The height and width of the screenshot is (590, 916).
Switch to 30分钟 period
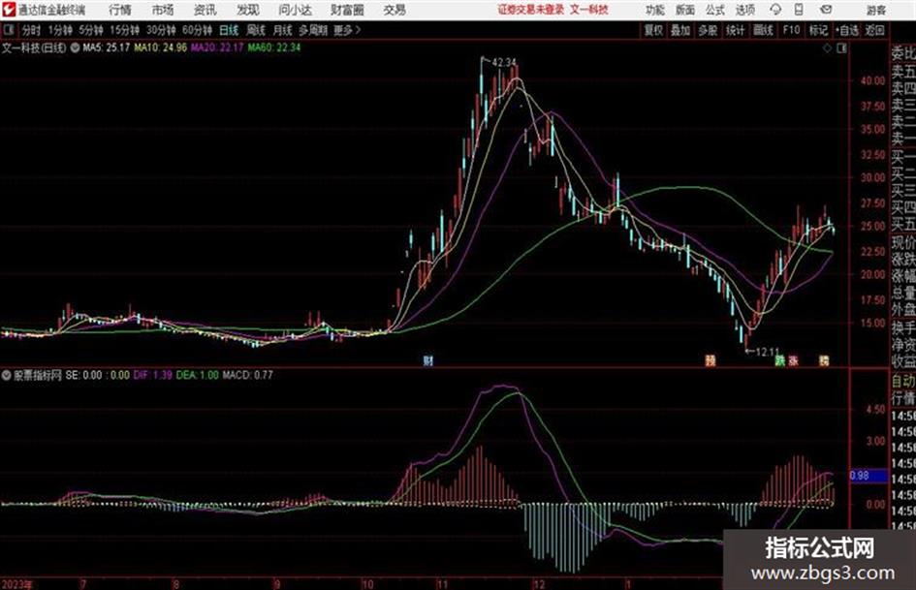point(161,30)
